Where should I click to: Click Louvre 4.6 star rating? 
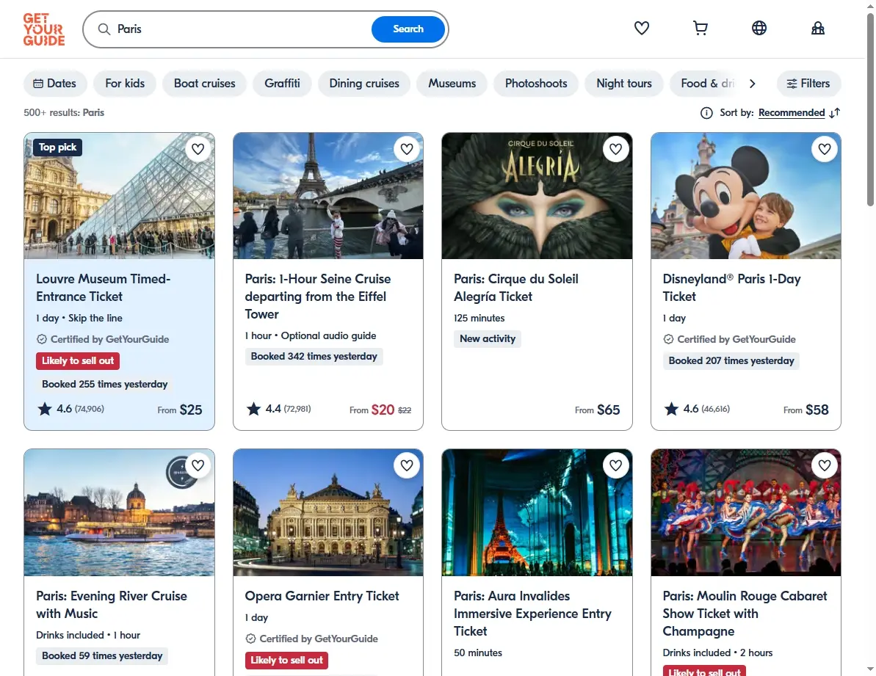pos(70,409)
